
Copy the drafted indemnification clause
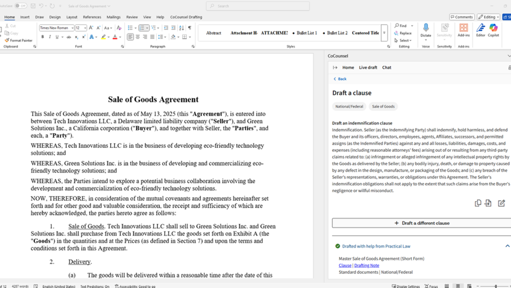pos(478,203)
